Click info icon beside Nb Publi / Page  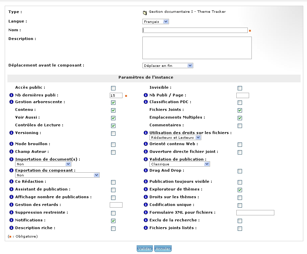pos(146,95)
